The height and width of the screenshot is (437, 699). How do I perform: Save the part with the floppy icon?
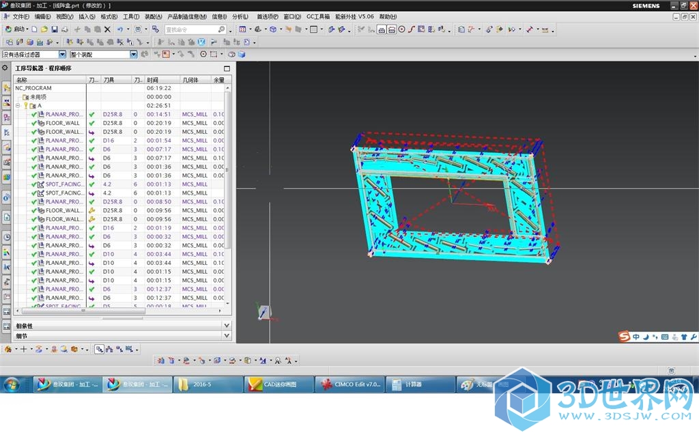coord(55,29)
